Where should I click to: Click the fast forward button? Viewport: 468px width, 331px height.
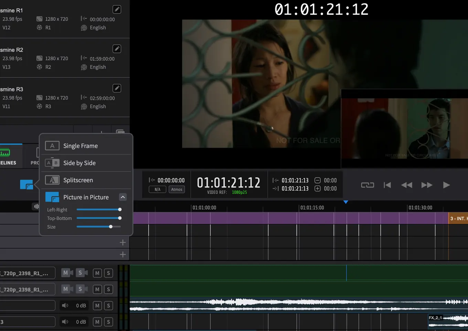point(427,185)
